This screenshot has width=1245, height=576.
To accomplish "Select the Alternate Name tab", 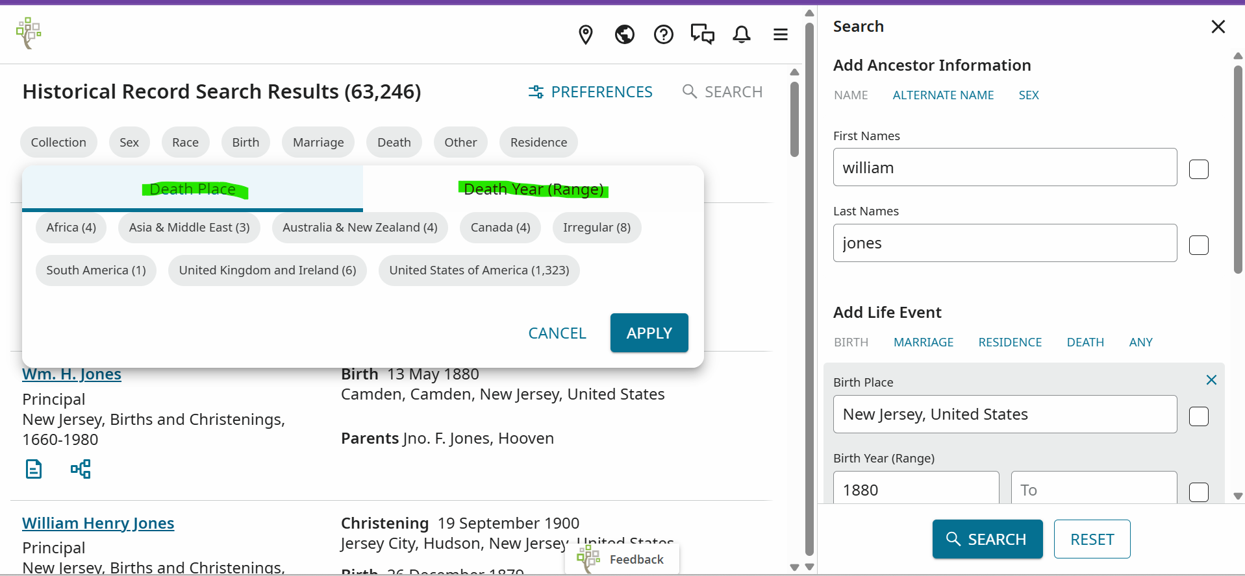I will point(943,95).
